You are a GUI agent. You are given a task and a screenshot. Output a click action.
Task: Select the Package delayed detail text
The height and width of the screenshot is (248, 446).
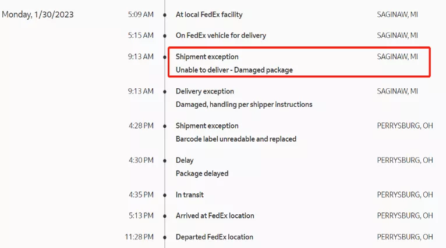tap(202, 174)
